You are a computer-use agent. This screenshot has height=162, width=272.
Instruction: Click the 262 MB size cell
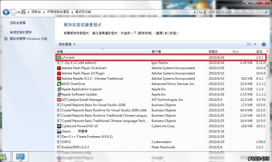246,78
